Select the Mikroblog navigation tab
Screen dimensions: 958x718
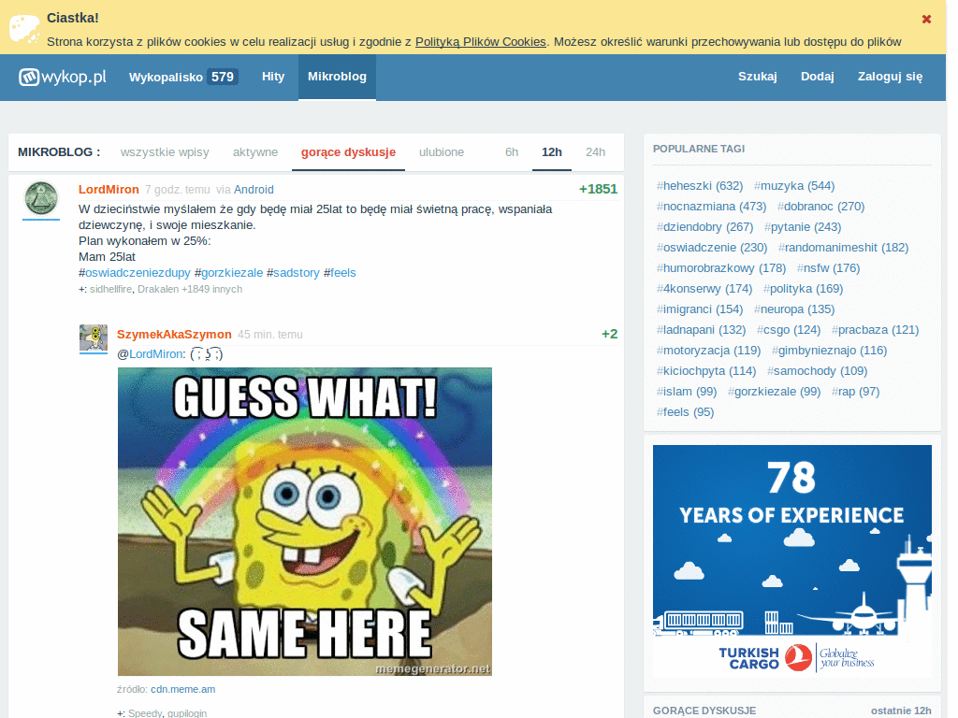tap(337, 77)
